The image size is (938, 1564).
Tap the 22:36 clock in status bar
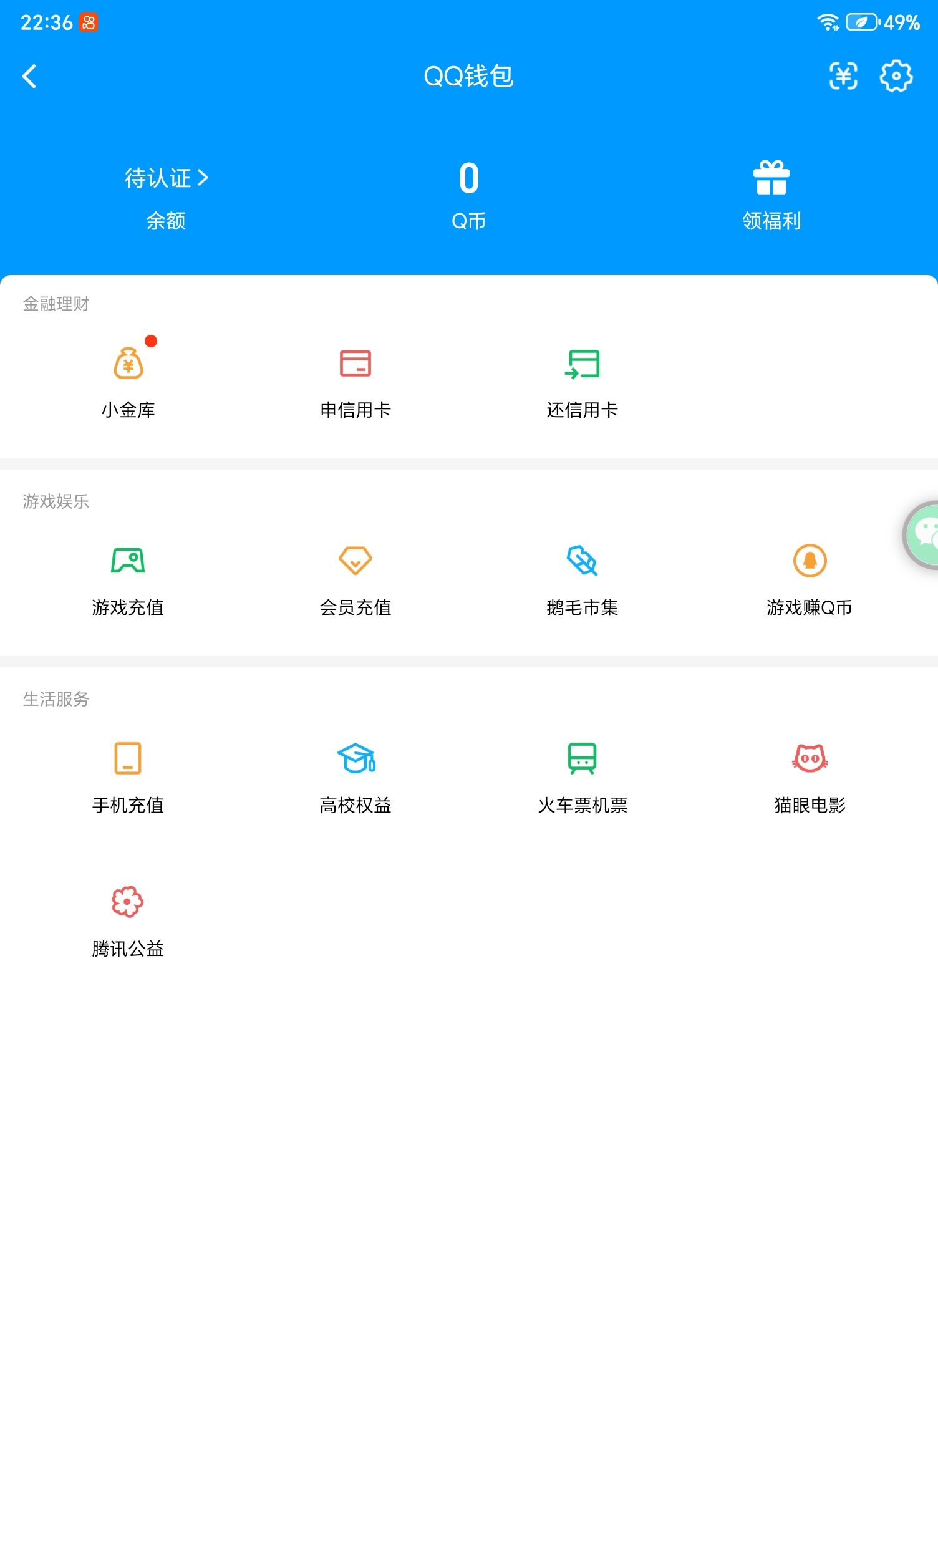(x=47, y=22)
